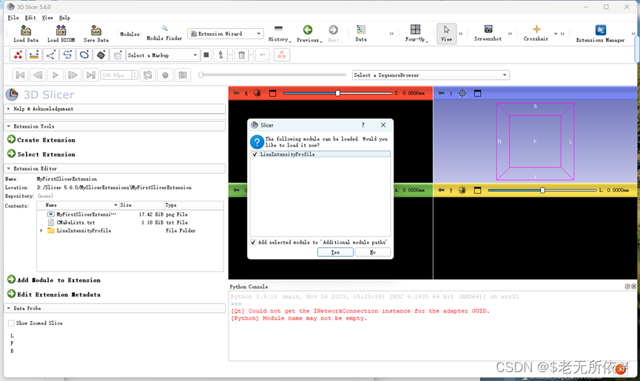Collapse the Extension Editor section
Viewport: 640px width, 381px height.
(114, 168)
